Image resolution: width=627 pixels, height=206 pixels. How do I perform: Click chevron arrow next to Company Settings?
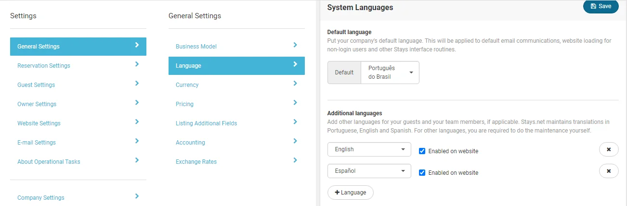(137, 196)
